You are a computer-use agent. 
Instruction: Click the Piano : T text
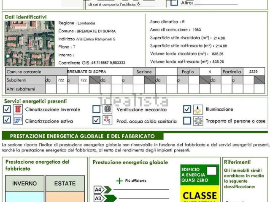tap(67, 47)
